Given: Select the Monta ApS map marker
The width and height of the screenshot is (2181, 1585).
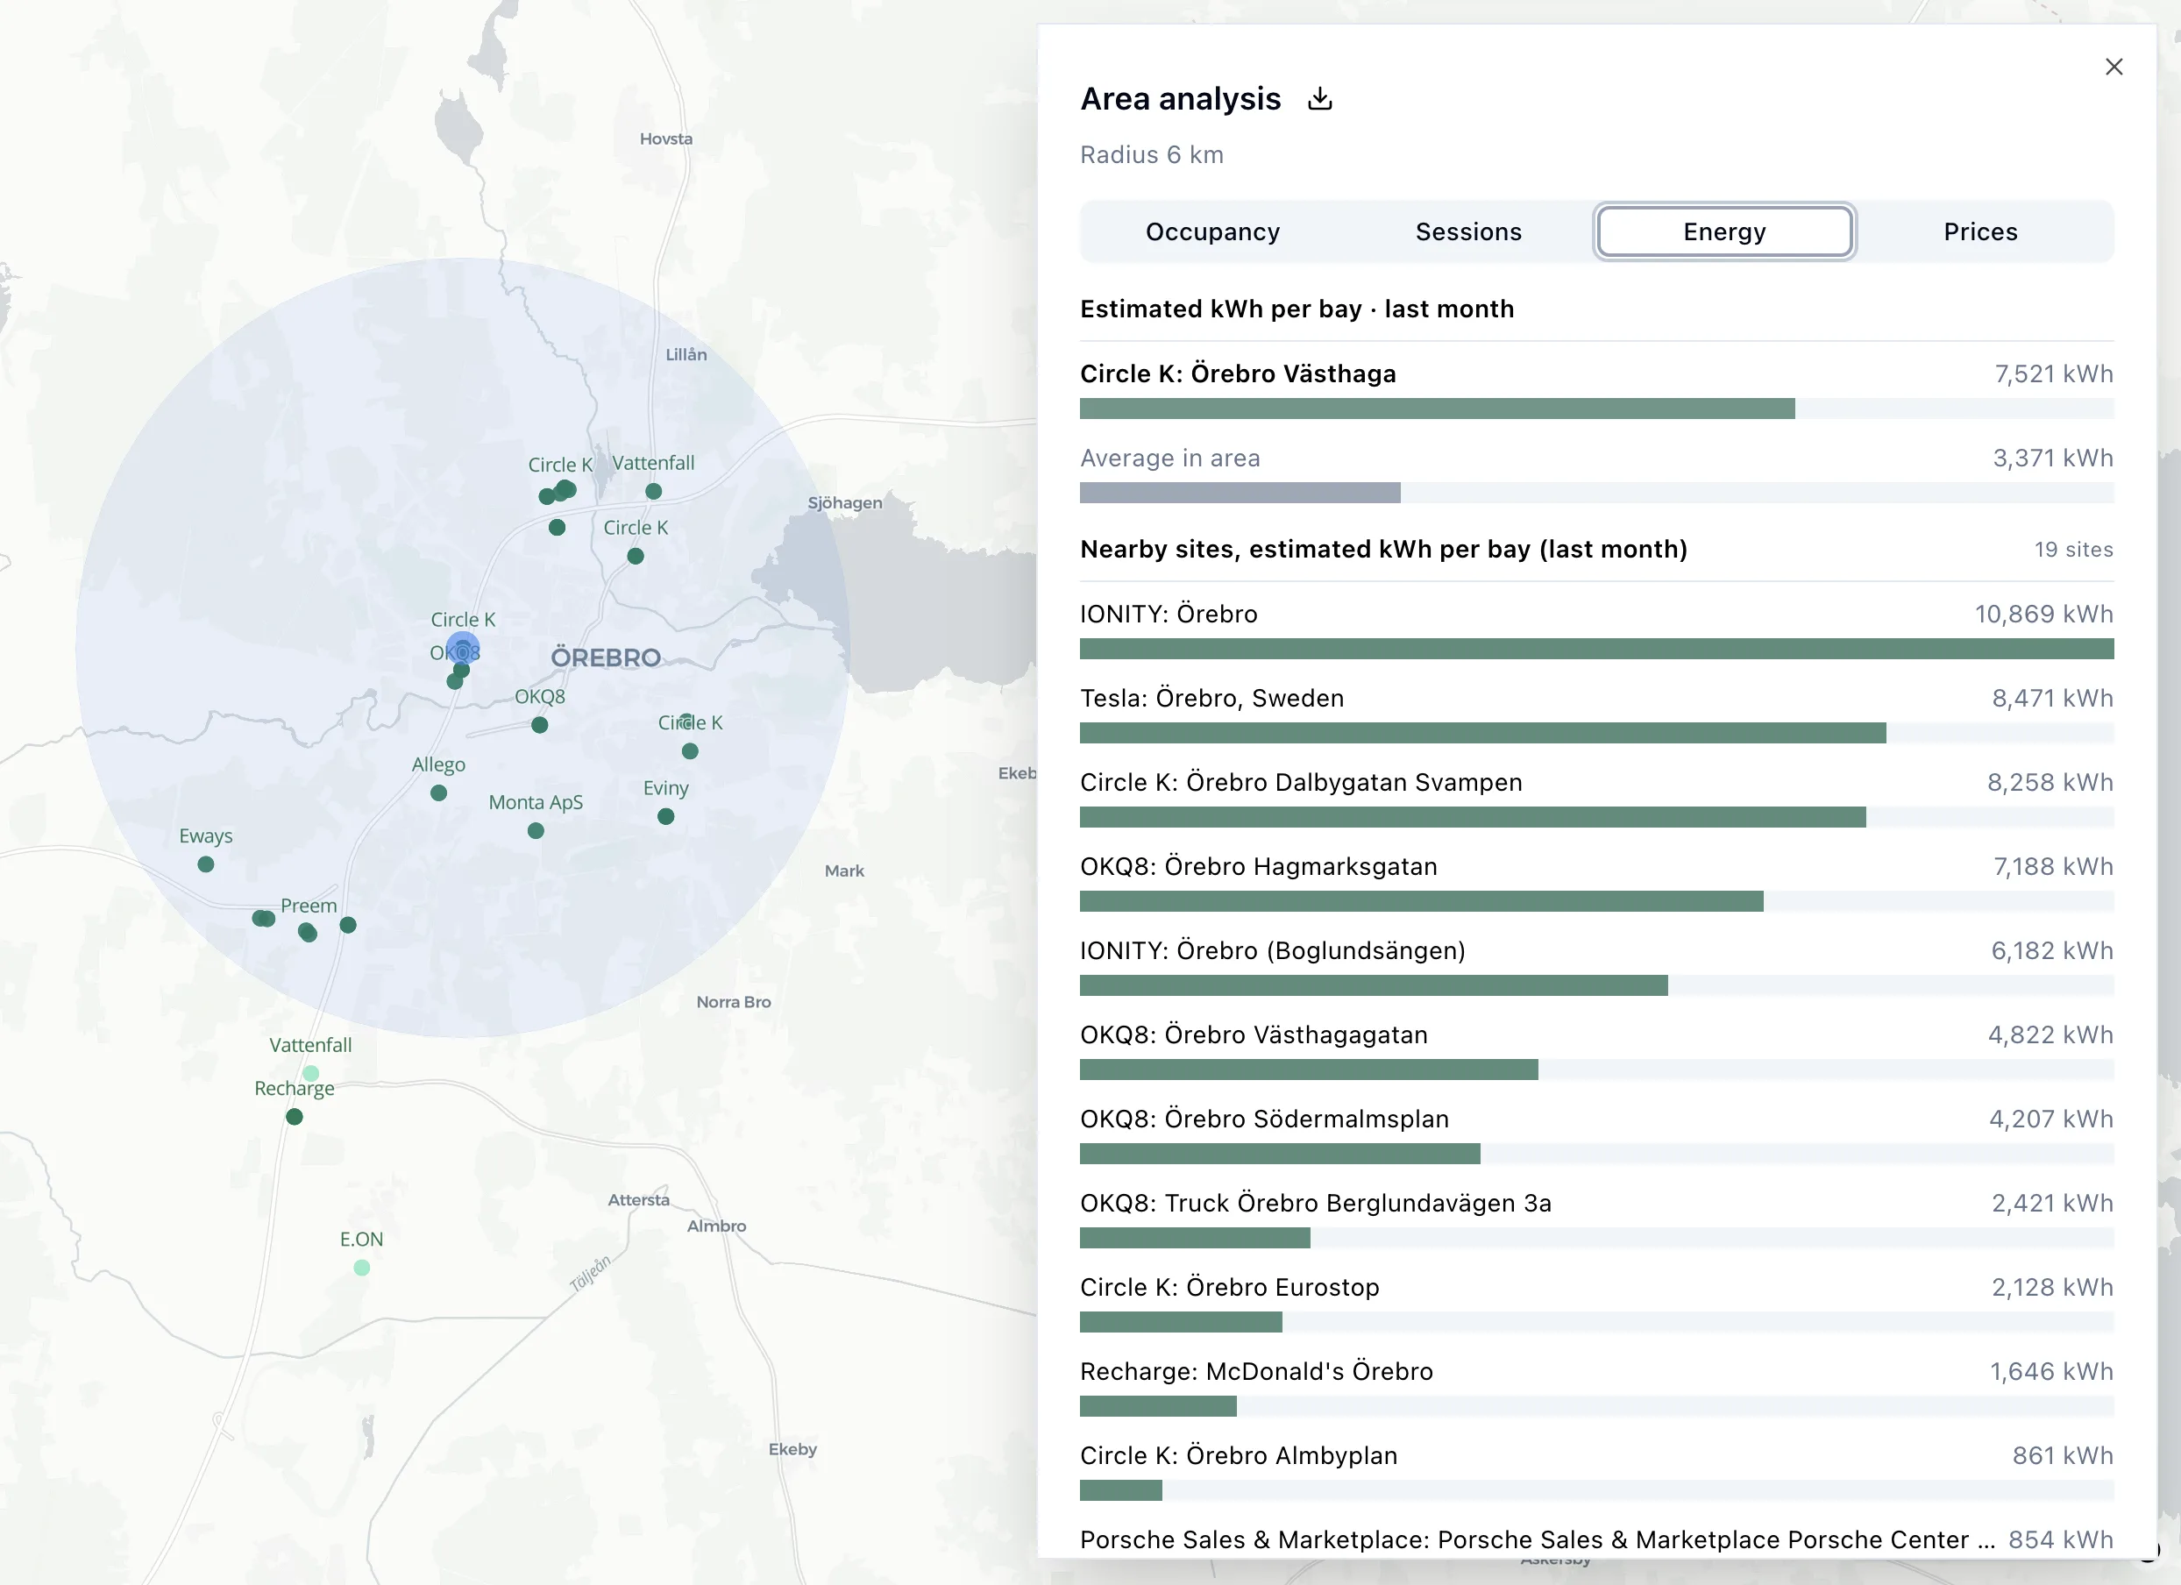Looking at the screenshot, I should click(536, 831).
